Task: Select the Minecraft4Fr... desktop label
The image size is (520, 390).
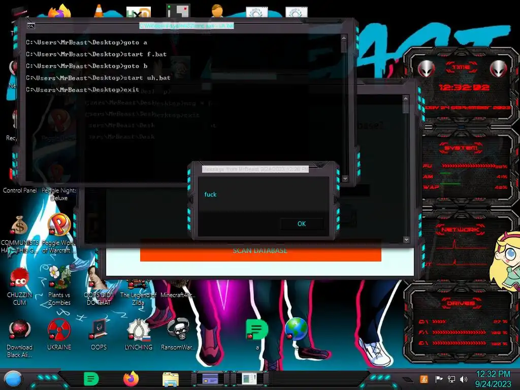Action: (178, 295)
